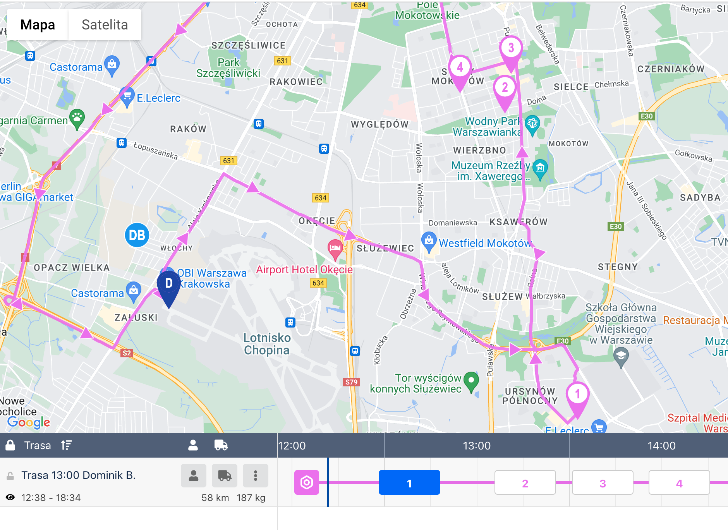
Task: Open the three-dot options menu
Action: [x=255, y=475]
